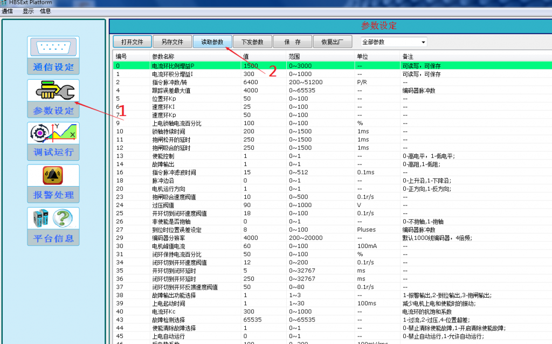Click the 报警处理 label button
Viewport: 552px width, 344px height.
(53, 195)
